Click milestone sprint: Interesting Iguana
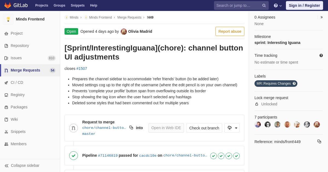The height and width of the screenshot is (172, 328). pos(277,43)
